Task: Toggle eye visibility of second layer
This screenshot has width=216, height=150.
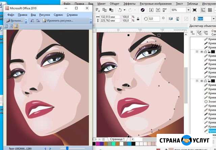Action: [202, 81]
